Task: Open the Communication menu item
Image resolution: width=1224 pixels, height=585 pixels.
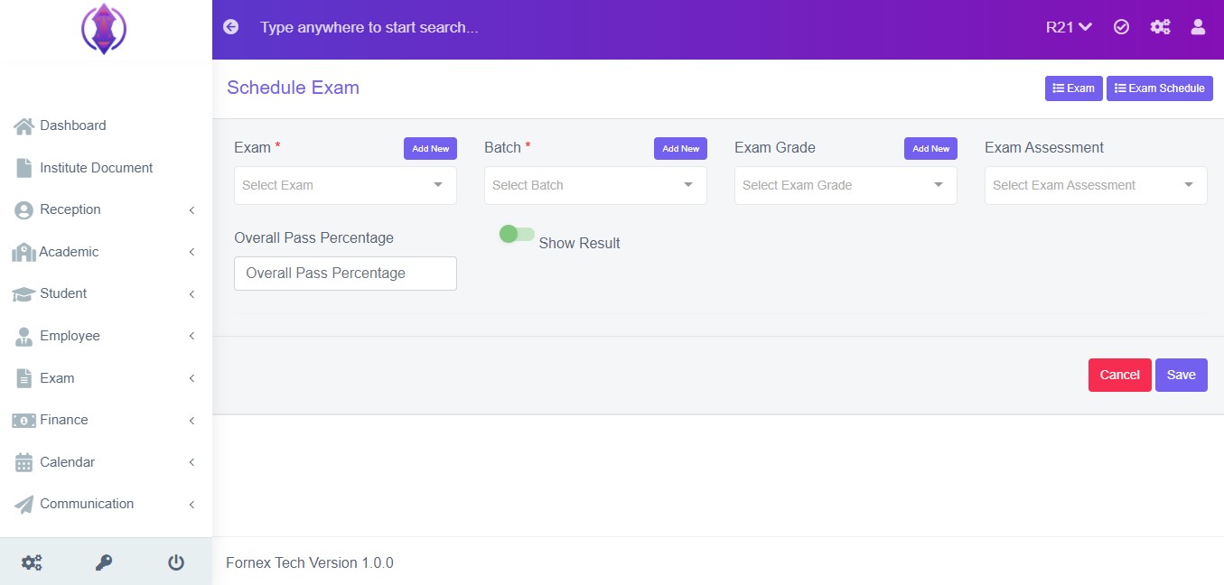Action: click(106, 504)
